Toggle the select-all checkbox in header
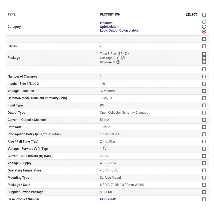 tap(204, 15)
